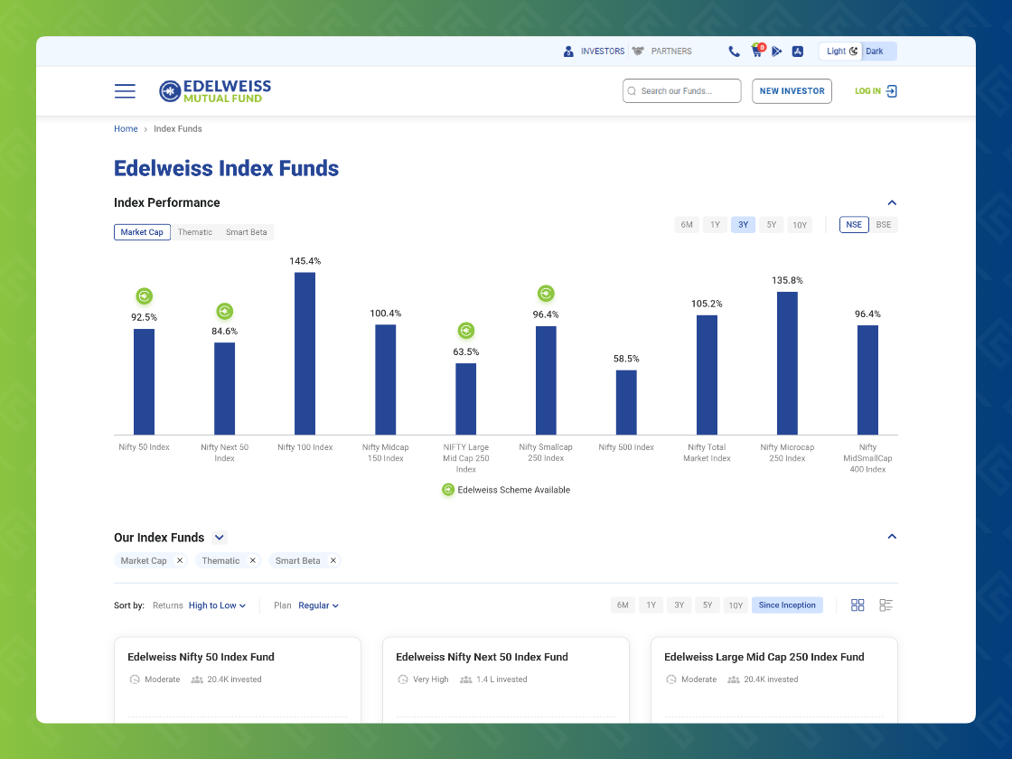Screen dimensions: 1012x759
Task: Click the Nifty 500 Index bar
Action: (627, 403)
